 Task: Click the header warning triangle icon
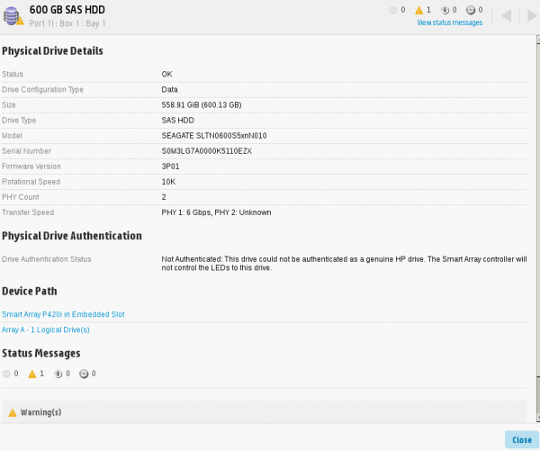pyautogui.click(x=418, y=10)
